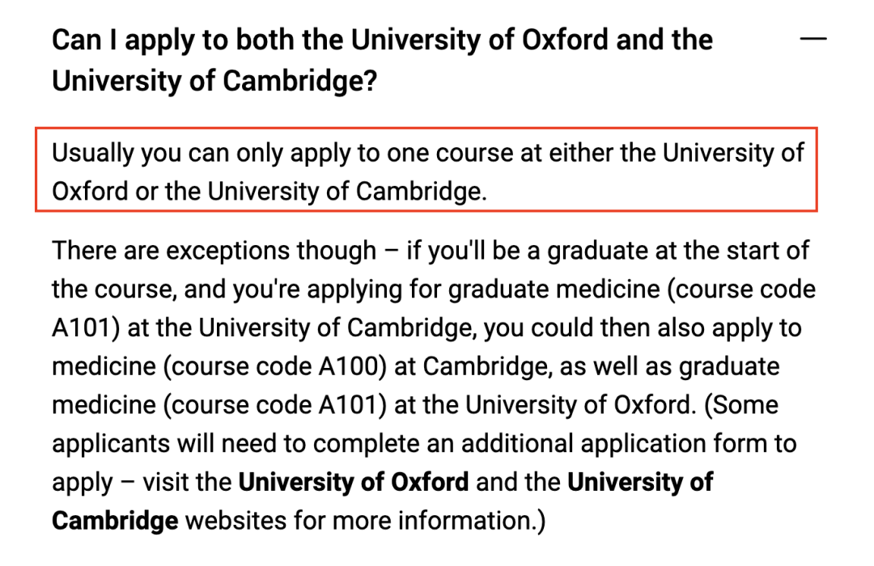Click the 'Can I apply to both' question heading
The image size is (874, 566).
tap(382, 60)
